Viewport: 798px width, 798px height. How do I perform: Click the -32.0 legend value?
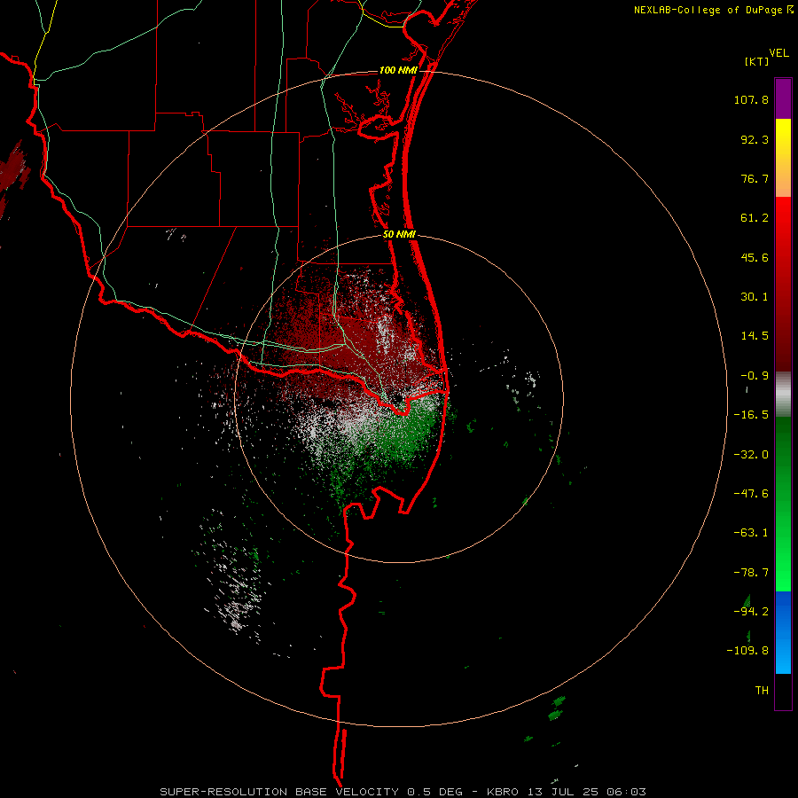coord(751,455)
